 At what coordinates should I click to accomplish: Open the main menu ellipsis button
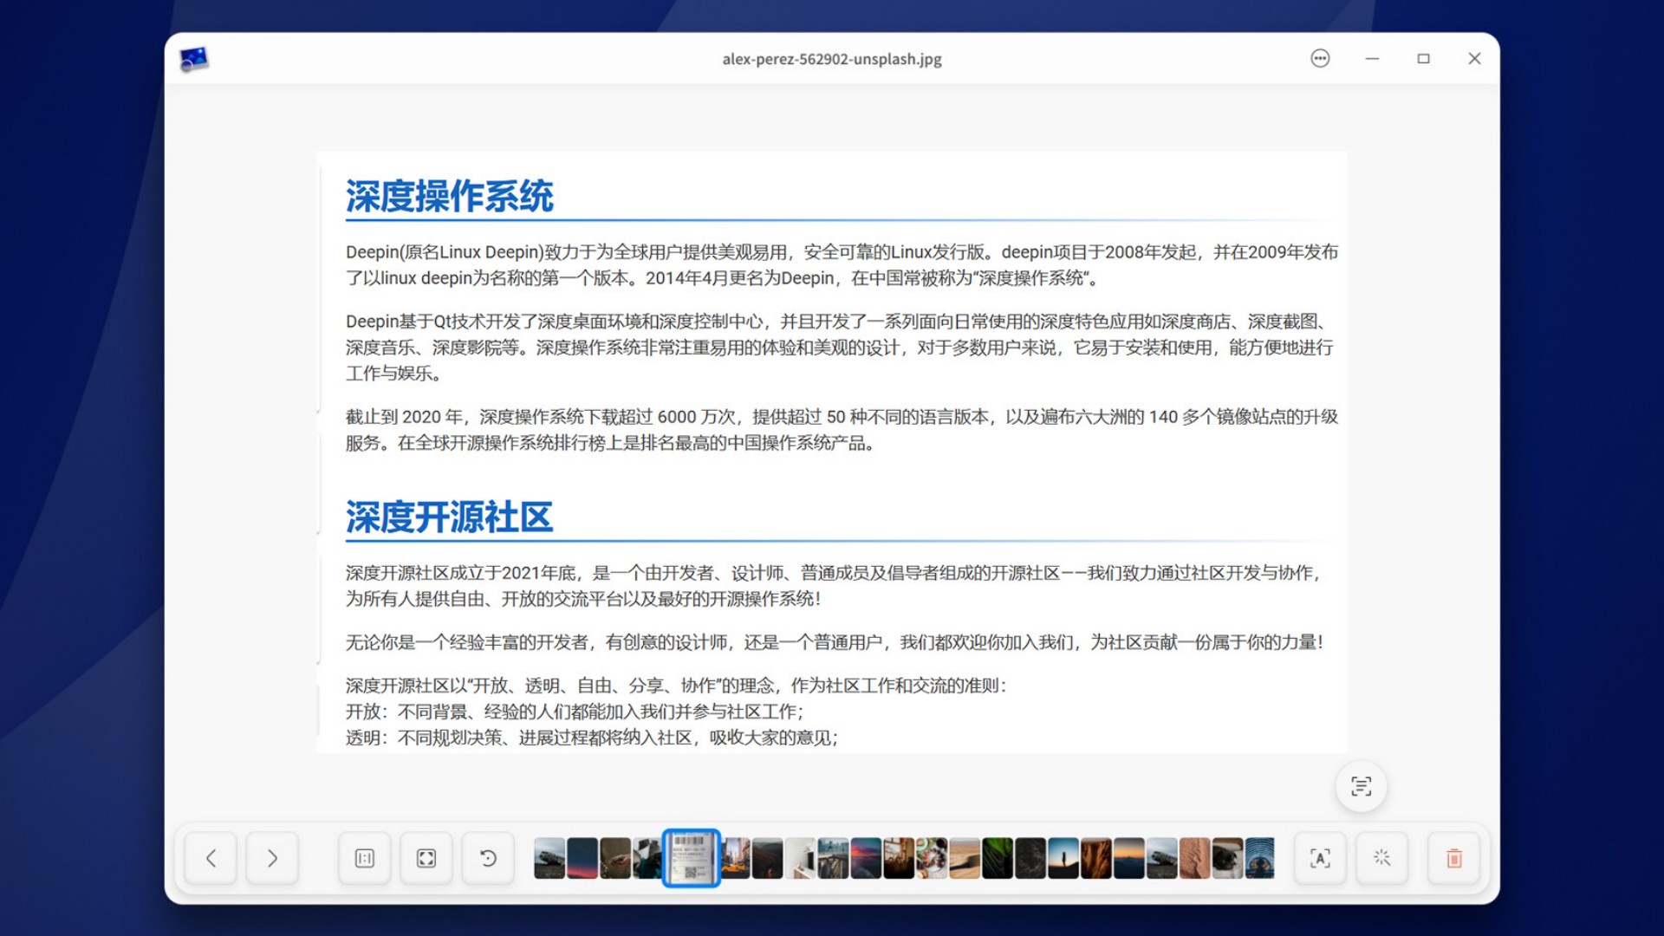click(1319, 58)
